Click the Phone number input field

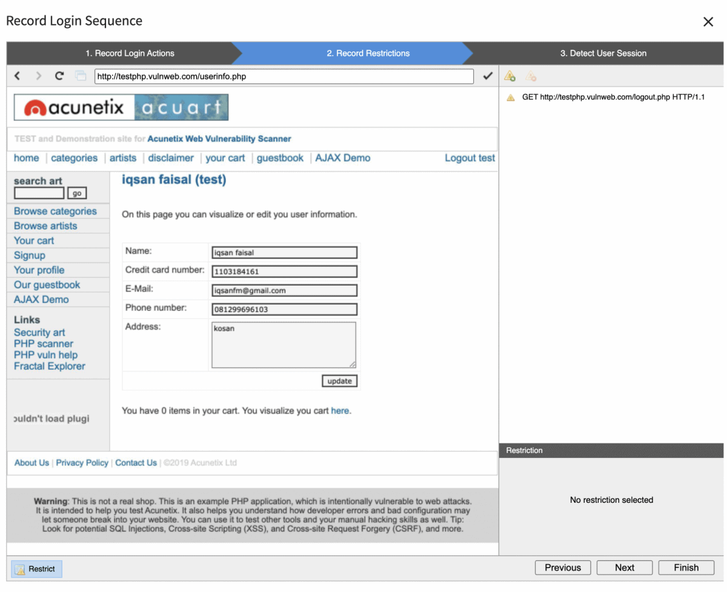coord(284,309)
